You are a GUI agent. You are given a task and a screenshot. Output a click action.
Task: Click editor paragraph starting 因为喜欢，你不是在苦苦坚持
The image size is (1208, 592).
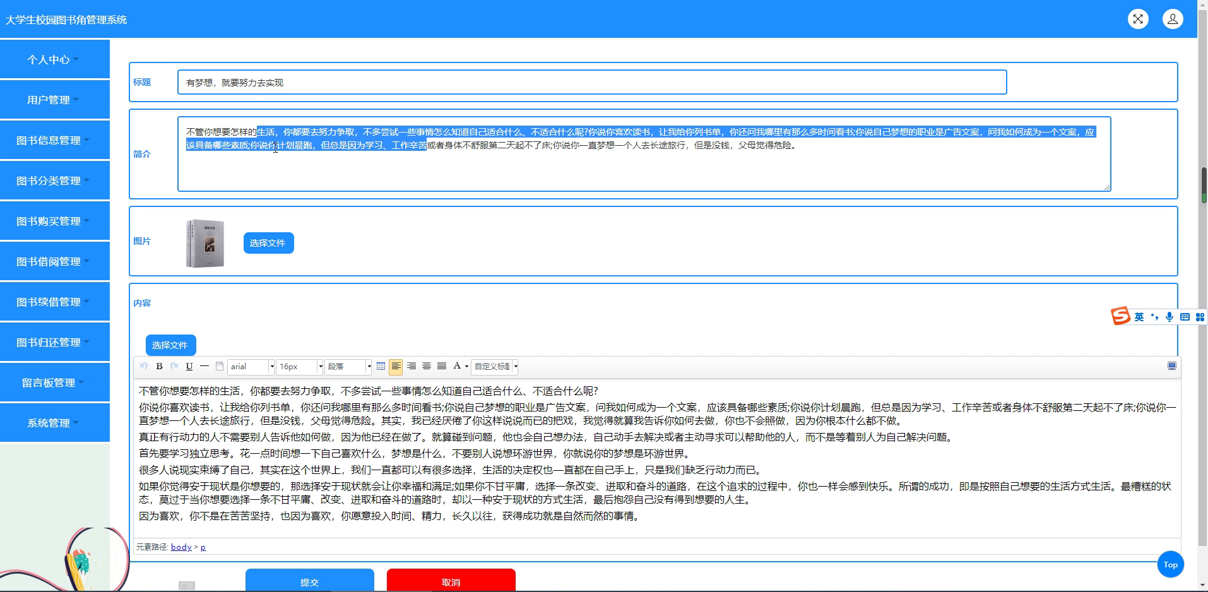click(391, 516)
